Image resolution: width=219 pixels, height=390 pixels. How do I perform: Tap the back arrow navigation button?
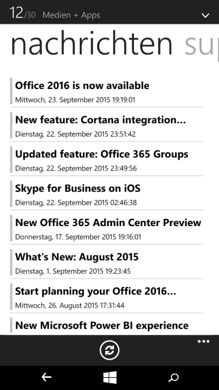46,378
